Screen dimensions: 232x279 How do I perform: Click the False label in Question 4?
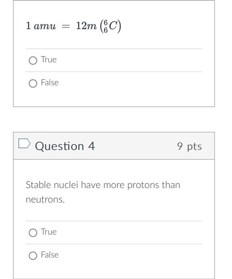point(50,255)
